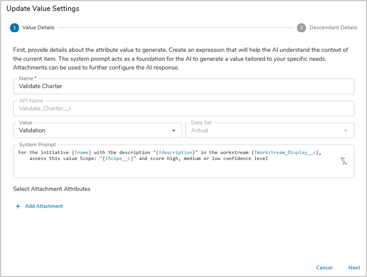Click the {!name} token in the prompt
This screenshot has height=277, width=367.
click(x=81, y=153)
